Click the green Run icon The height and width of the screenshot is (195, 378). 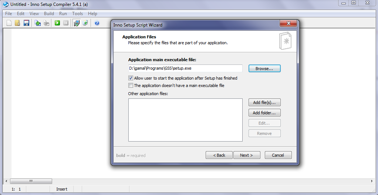tap(57, 23)
